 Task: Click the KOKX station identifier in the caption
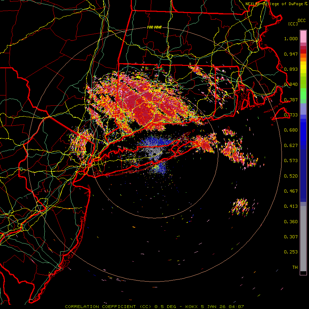coord(192,307)
